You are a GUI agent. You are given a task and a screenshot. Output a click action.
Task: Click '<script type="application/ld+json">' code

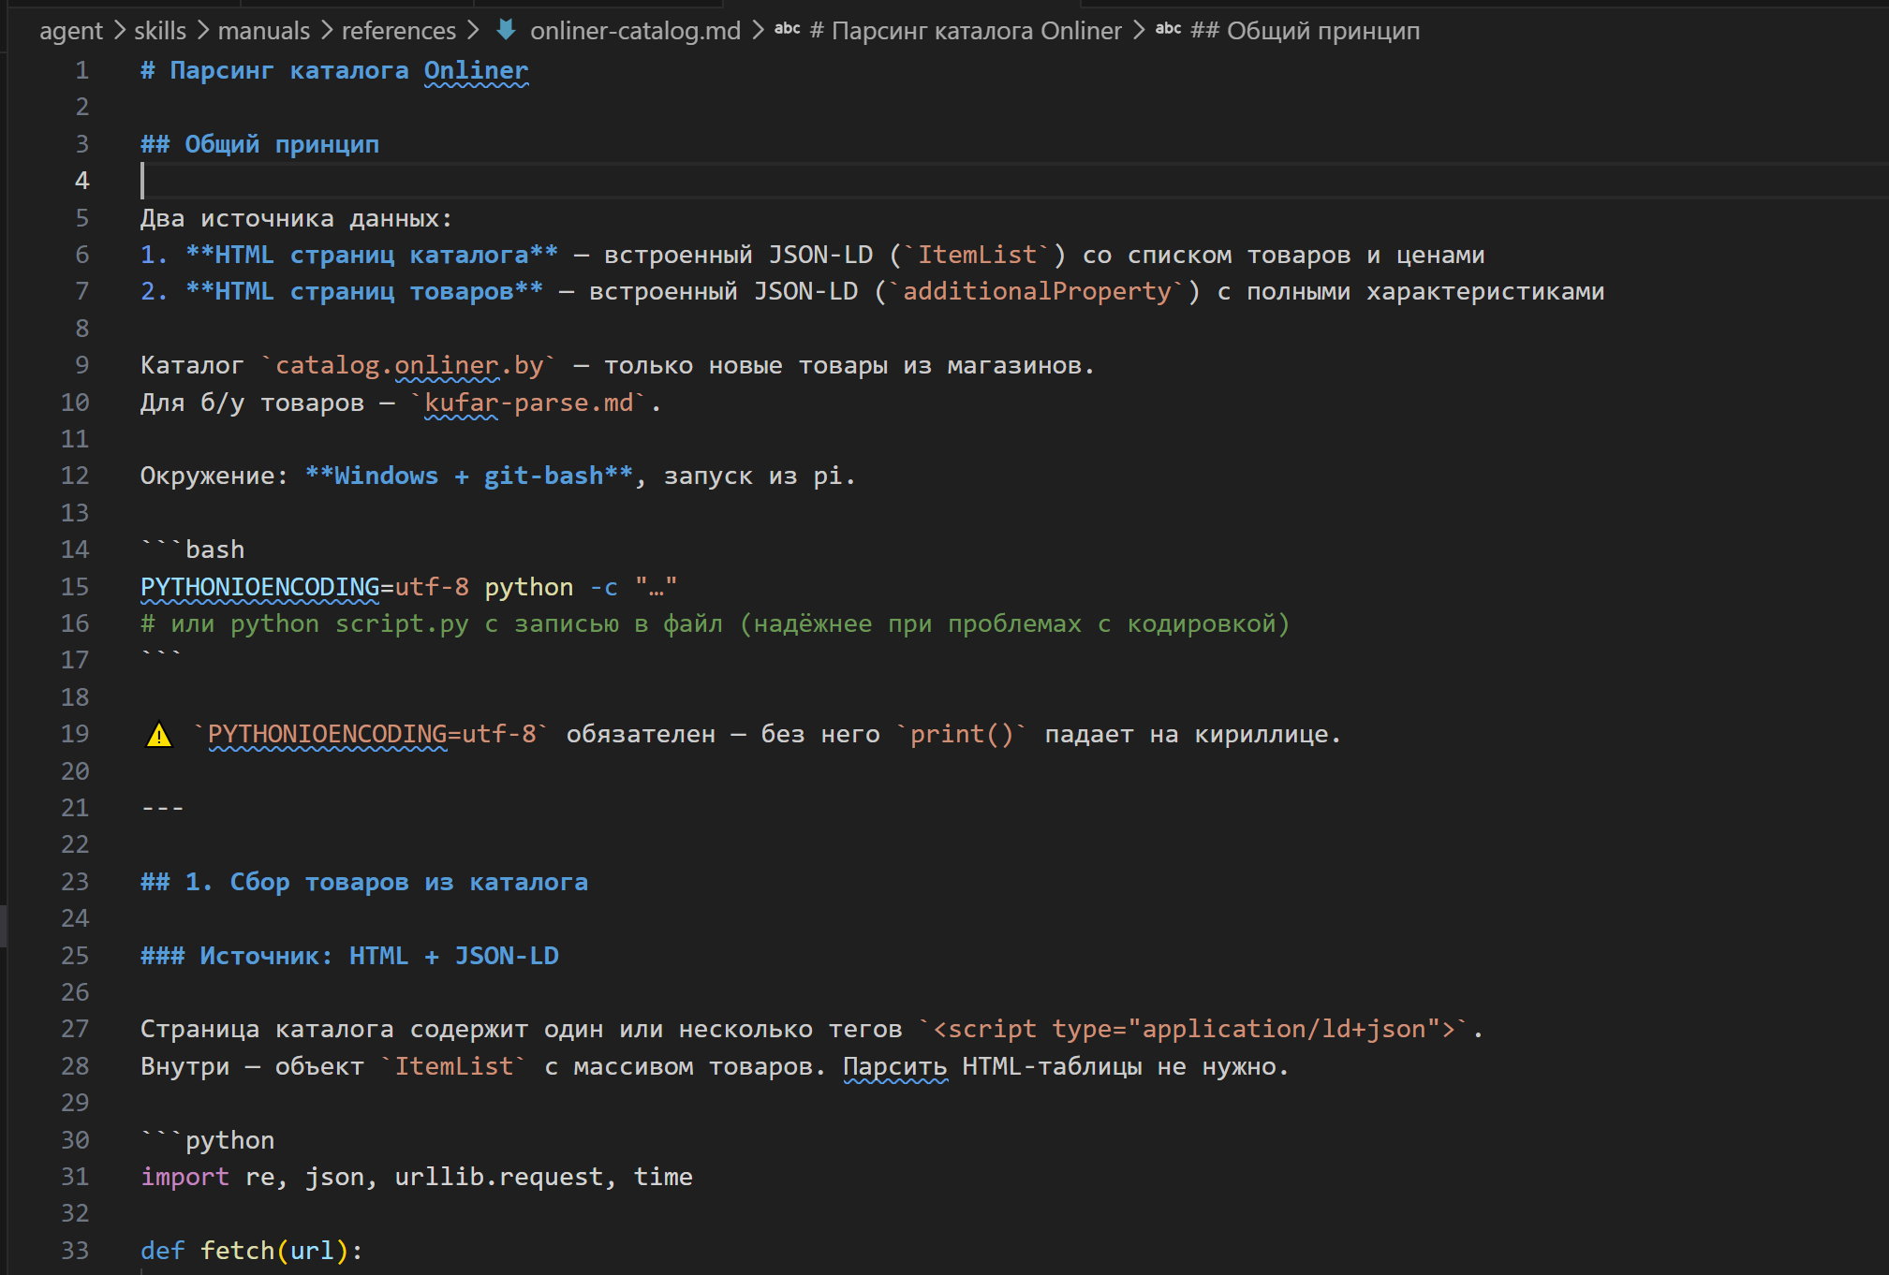1195,1030
